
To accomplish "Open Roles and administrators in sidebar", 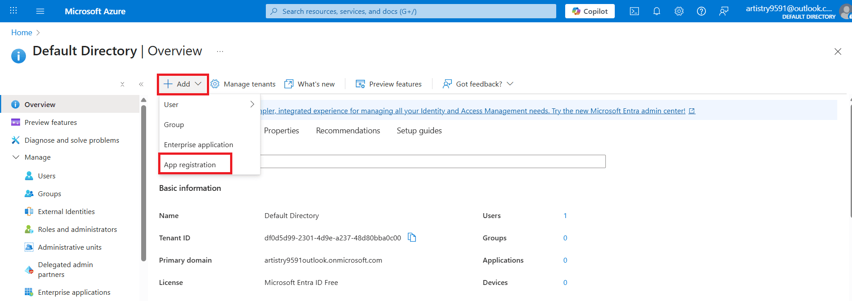I will 77,230.
